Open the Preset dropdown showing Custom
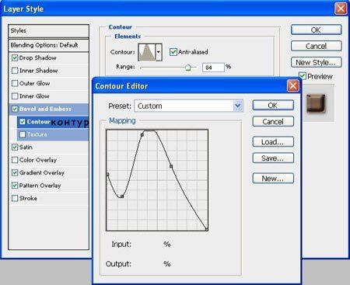Image resolution: width=350 pixels, height=285 pixels. 188,106
